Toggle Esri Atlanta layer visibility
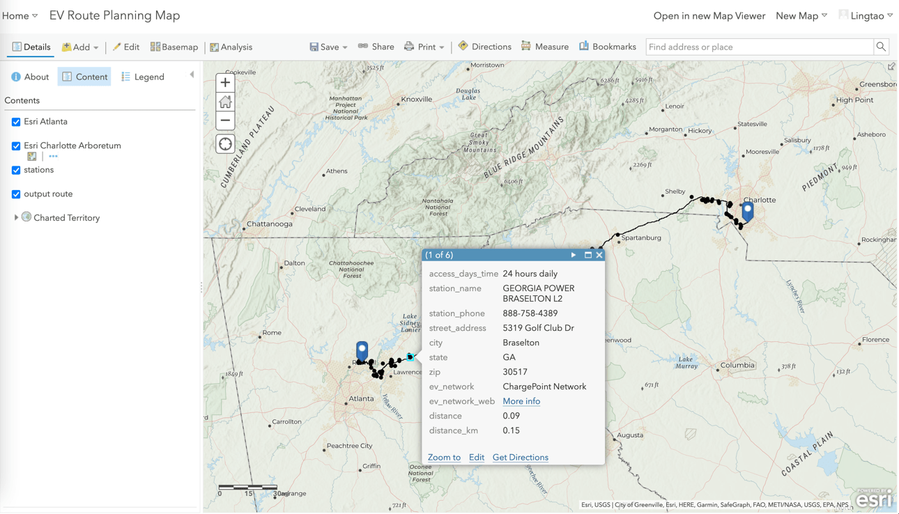The height and width of the screenshot is (514, 899). [16, 122]
